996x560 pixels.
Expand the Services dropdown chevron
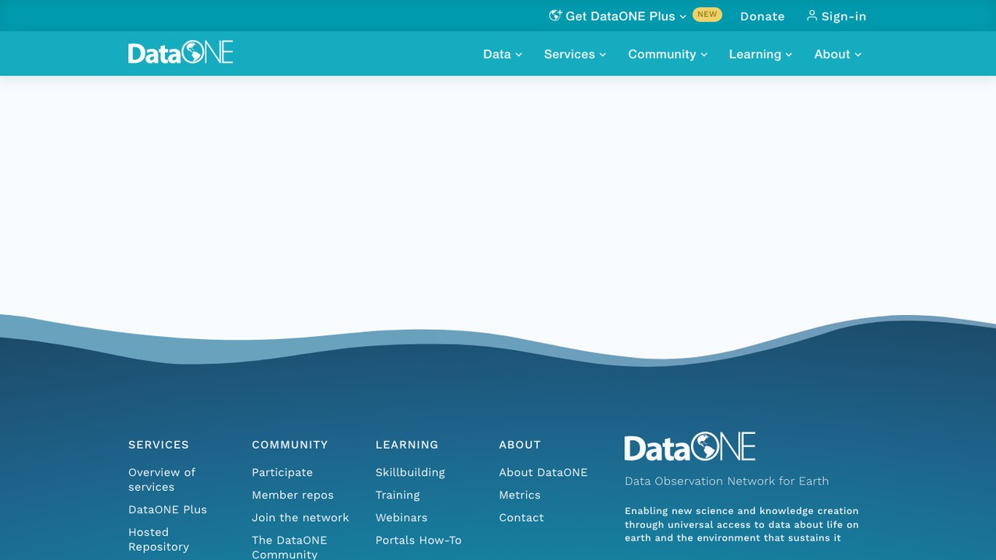pyautogui.click(x=601, y=54)
